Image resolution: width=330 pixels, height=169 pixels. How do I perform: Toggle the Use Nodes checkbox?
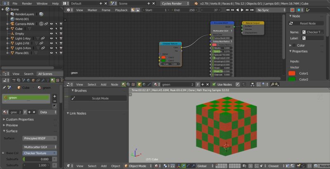click(x=214, y=84)
